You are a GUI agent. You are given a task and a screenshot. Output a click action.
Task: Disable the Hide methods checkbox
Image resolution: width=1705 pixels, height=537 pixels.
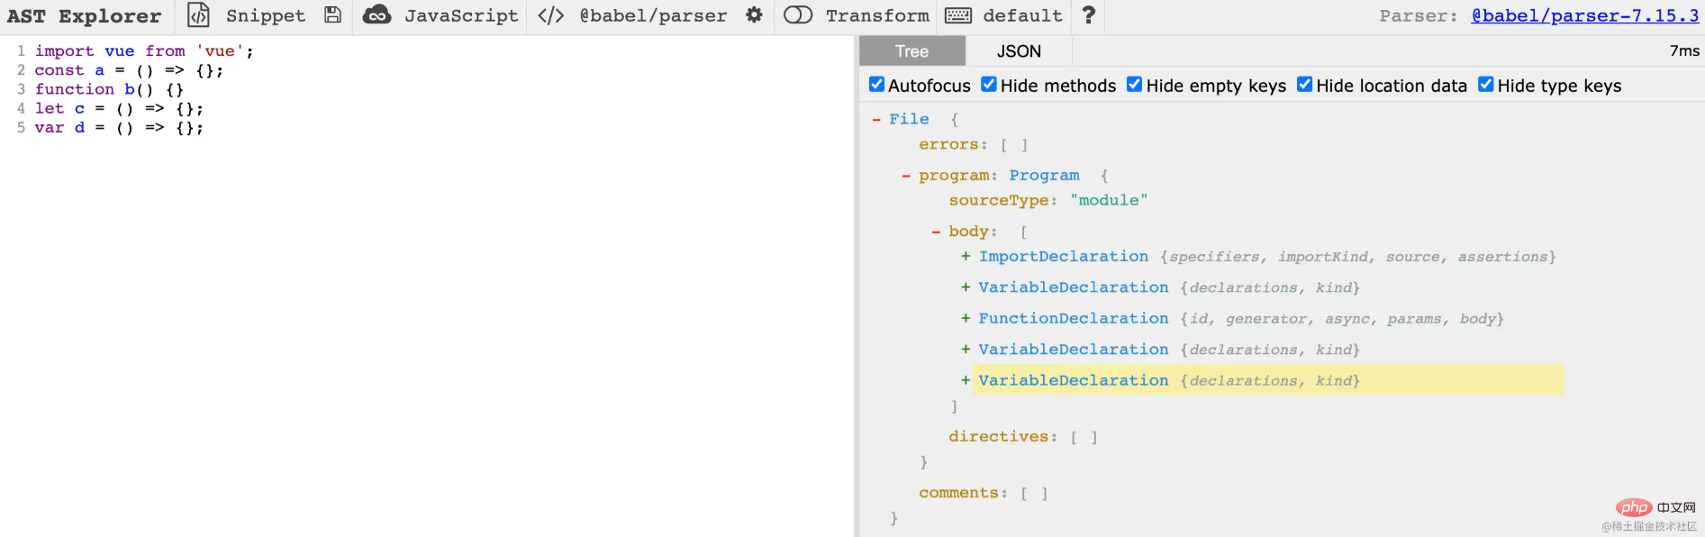pyautogui.click(x=989, y=85)
